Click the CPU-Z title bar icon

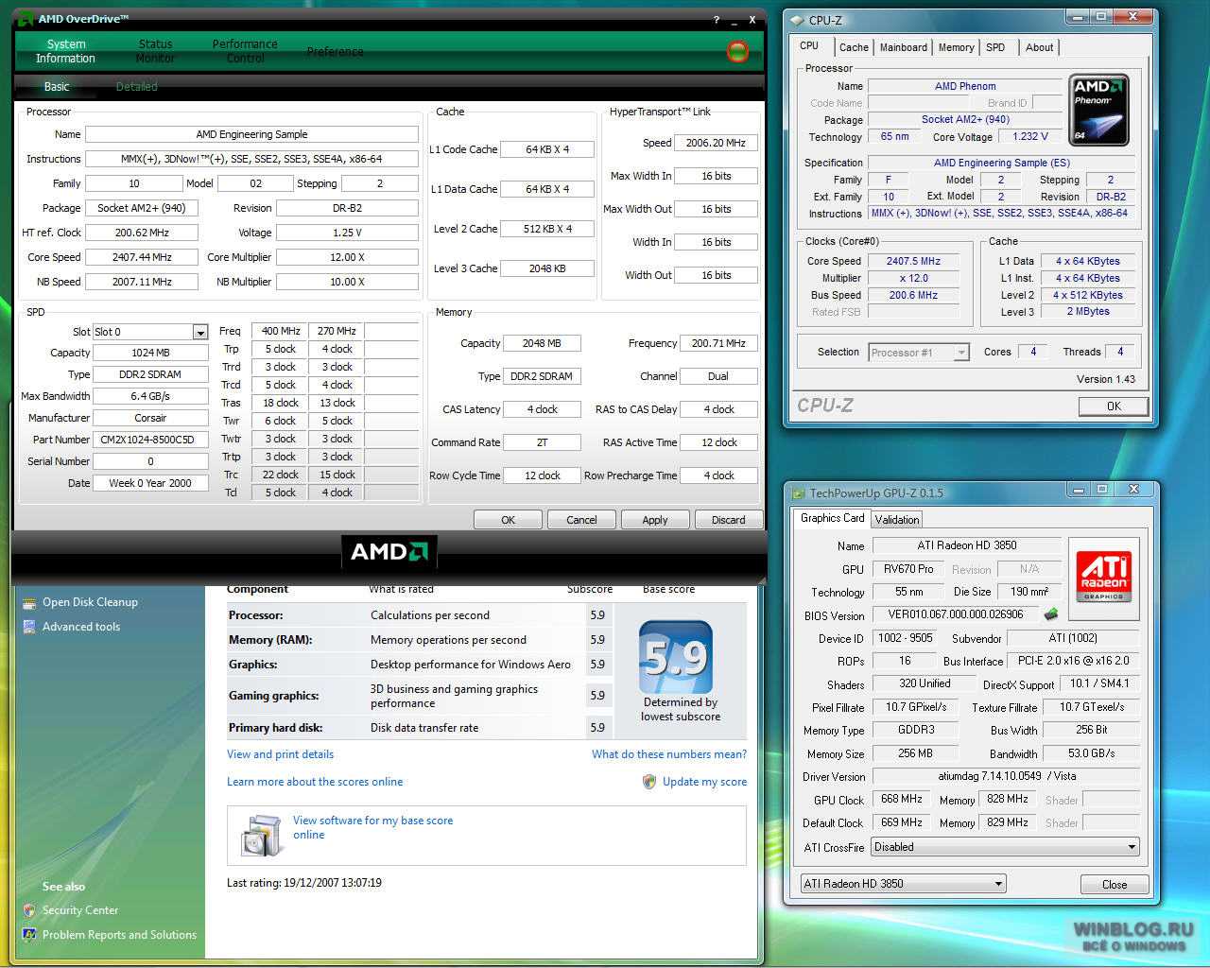796,20
